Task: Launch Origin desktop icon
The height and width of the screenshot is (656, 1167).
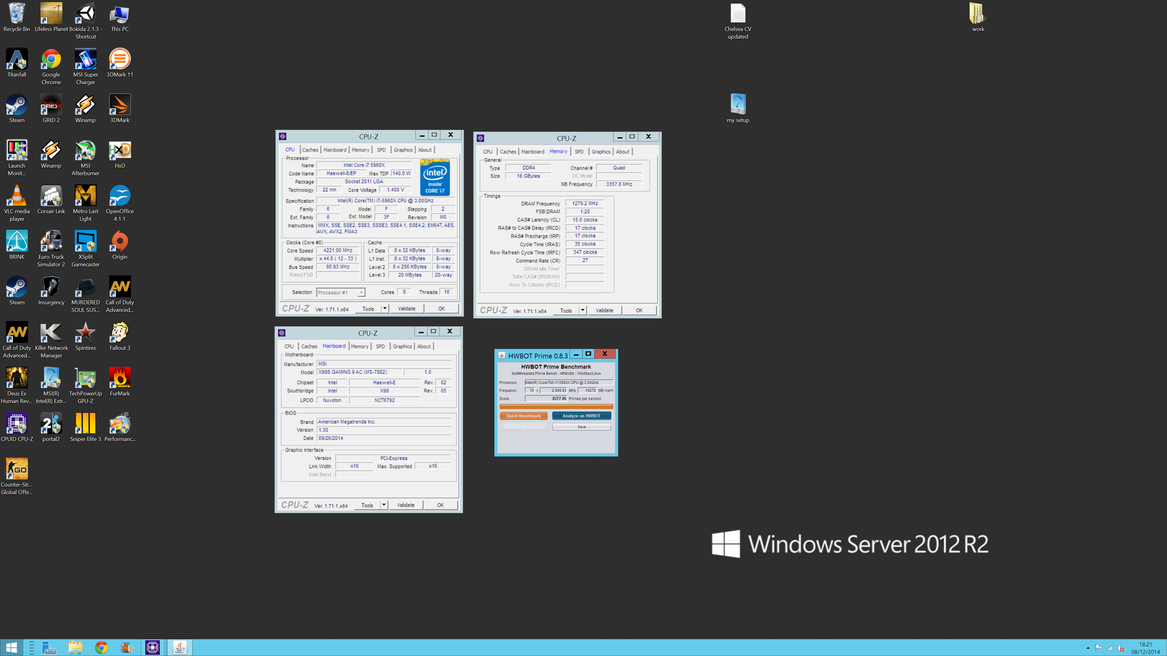Action: click(120, 245)
